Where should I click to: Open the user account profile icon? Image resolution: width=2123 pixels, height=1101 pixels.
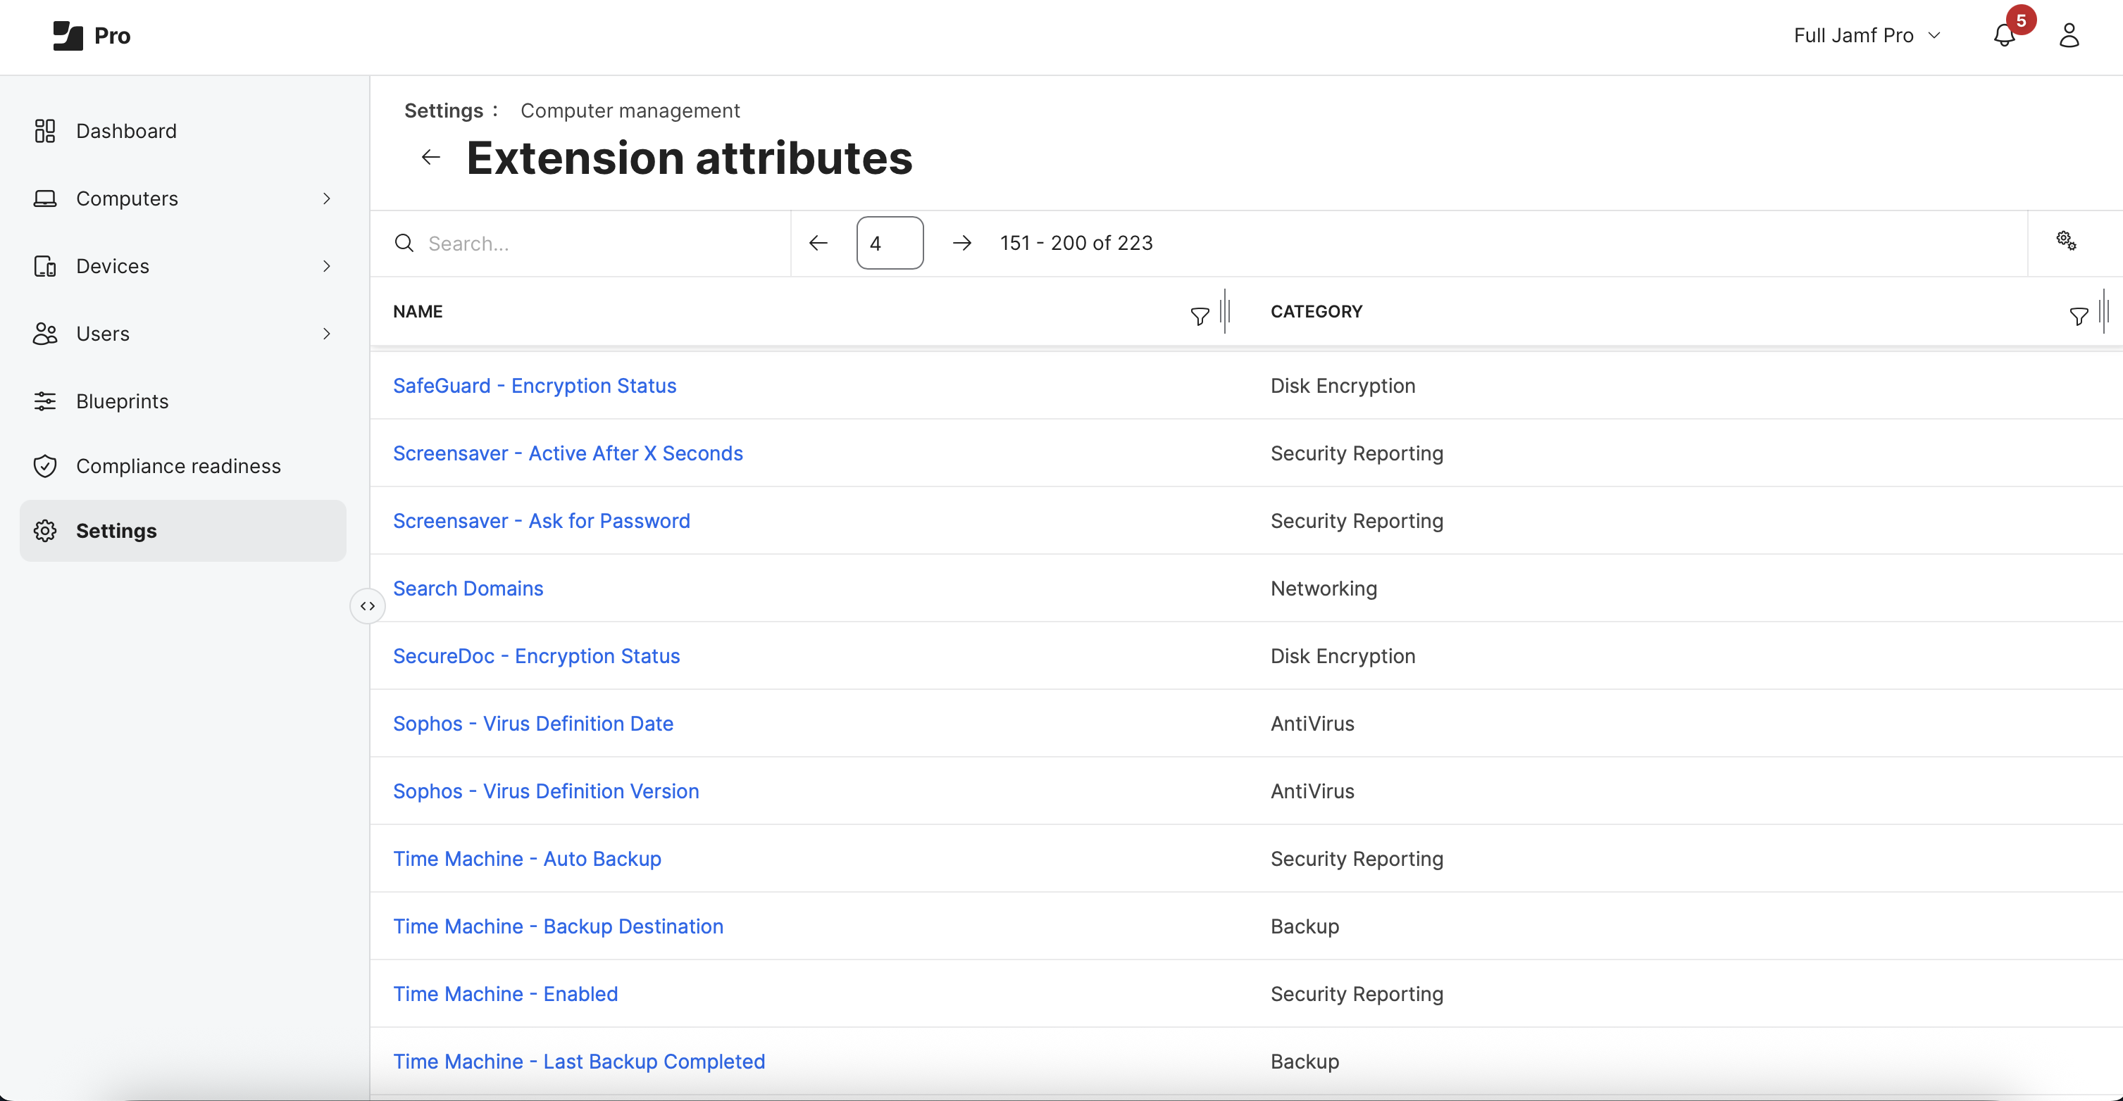point(2069,35)
